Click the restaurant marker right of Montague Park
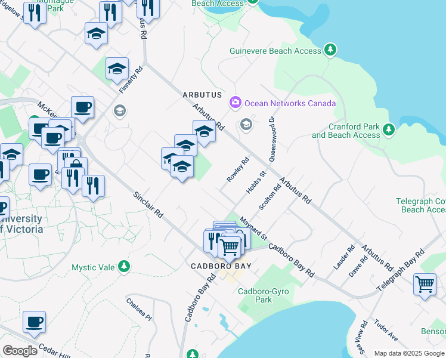The height and width of the screenshot is (358, 446). tap(111, 13)
